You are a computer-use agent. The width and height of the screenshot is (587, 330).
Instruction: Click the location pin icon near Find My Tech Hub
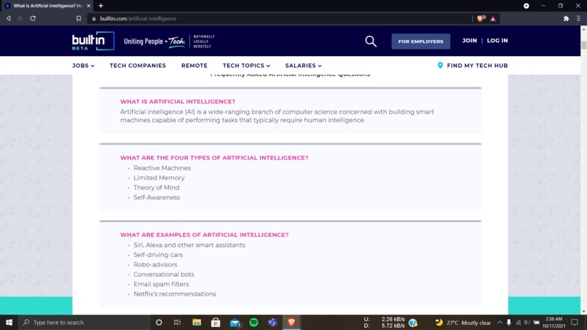coord(440,66)
